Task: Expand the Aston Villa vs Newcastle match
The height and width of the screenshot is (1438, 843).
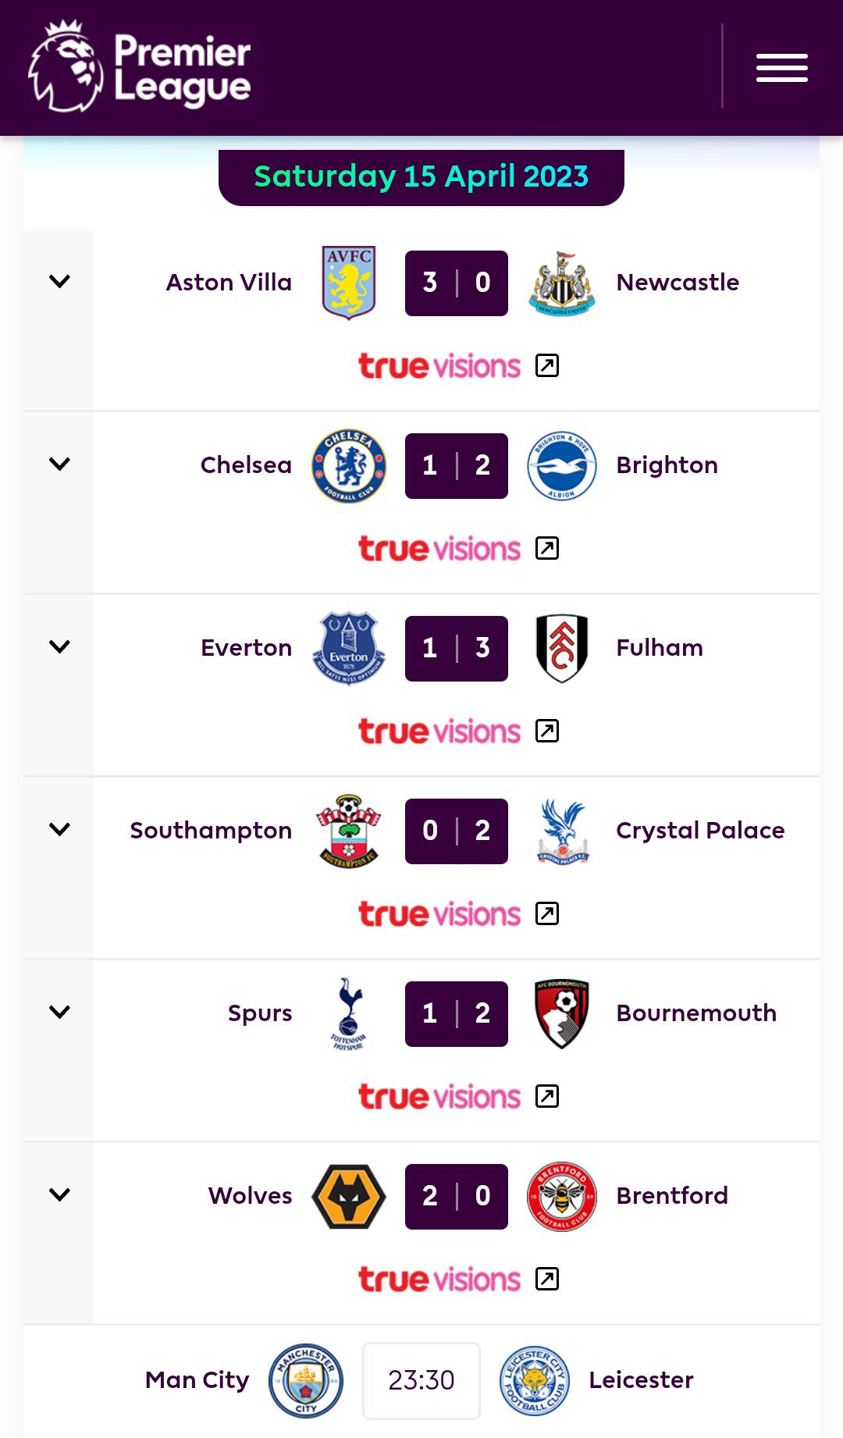Action: tap(59, 282)
